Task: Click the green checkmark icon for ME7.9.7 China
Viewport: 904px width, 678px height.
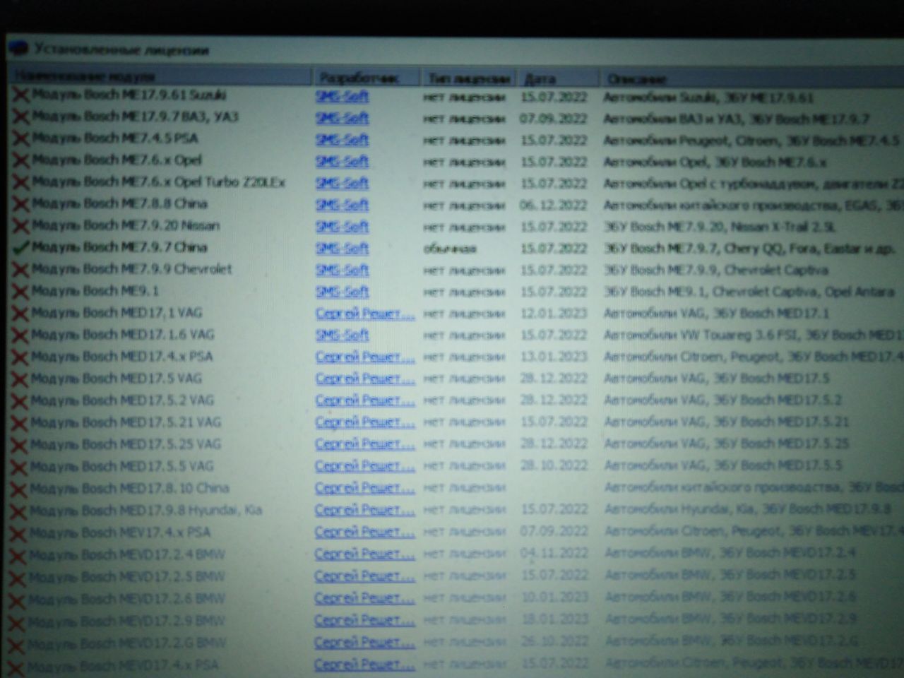Action: pyautogui.click(x=20, y=248)
